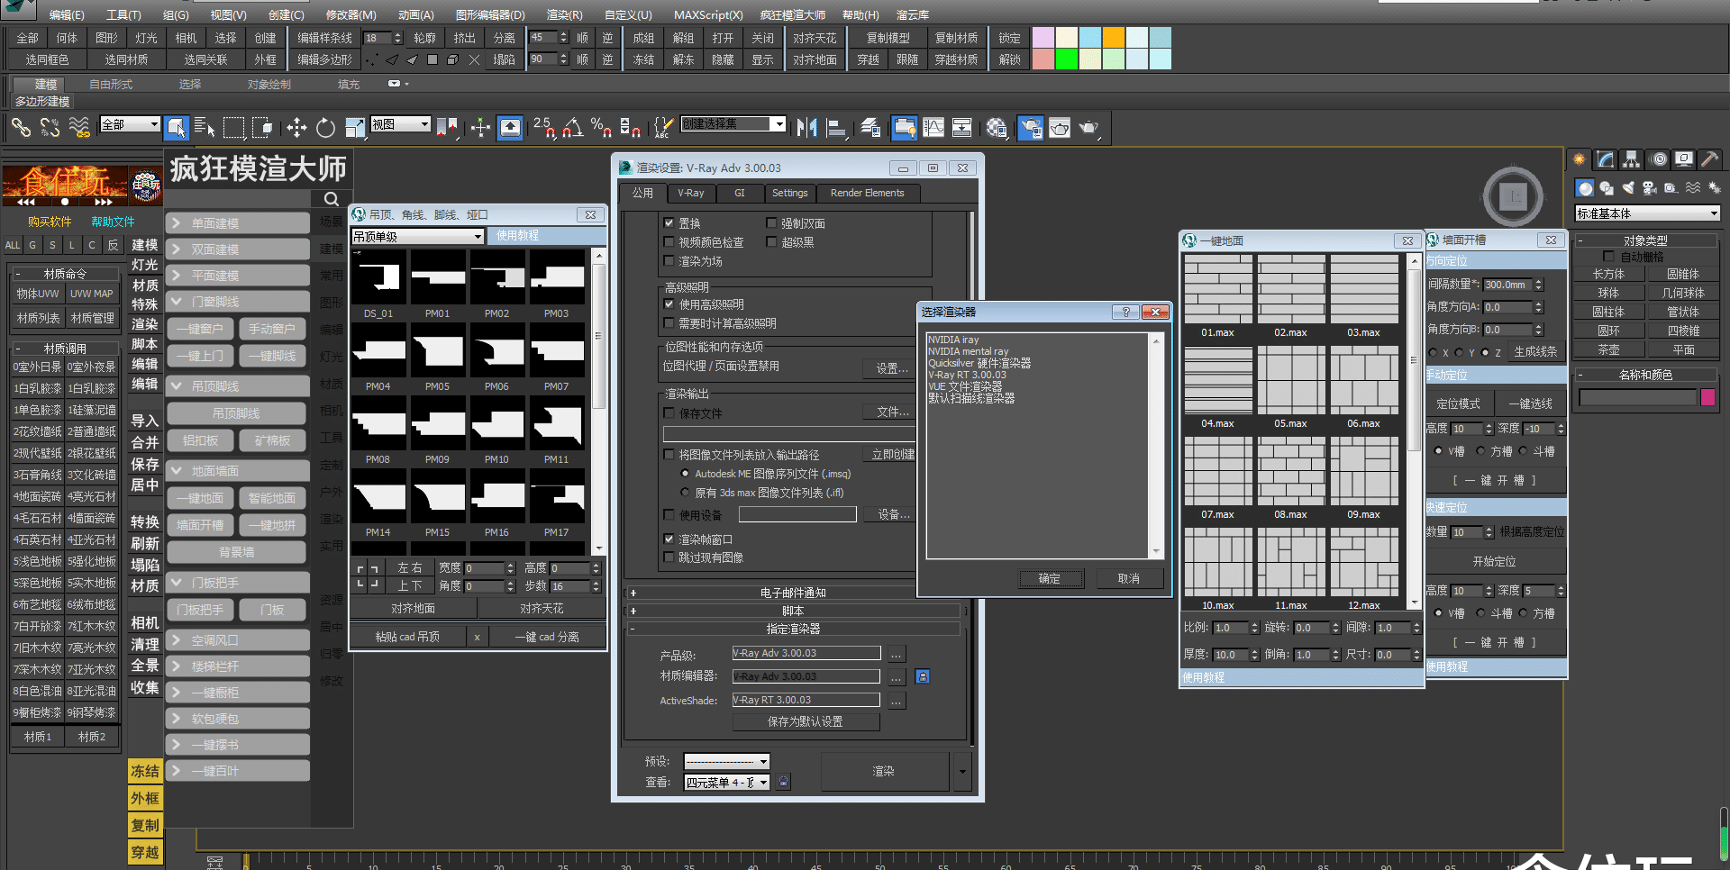Viewport: 1730px width, 870px height.
Task: Click 取消 in the 选择渲染器 dialog
Action: coord(1129,579)
